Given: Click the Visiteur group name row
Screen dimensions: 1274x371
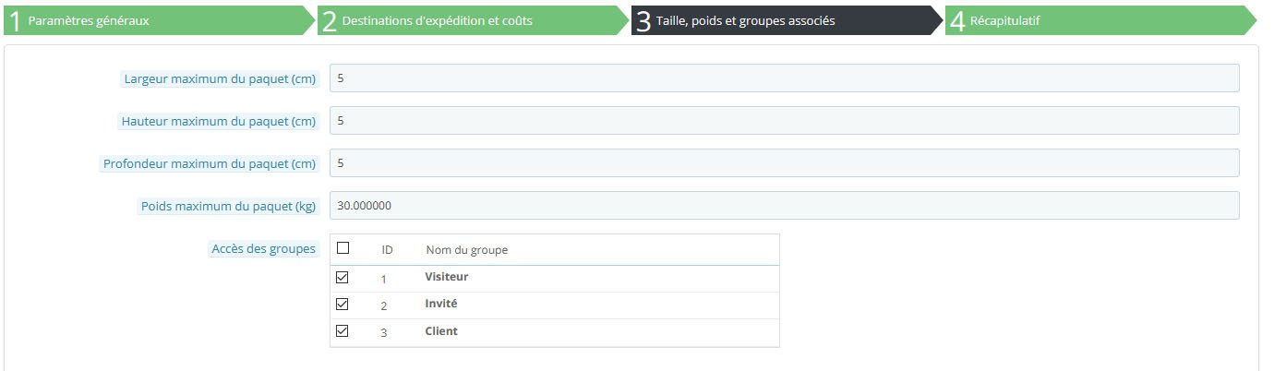Looking at the screenshot, I should [x=555, y=279].
